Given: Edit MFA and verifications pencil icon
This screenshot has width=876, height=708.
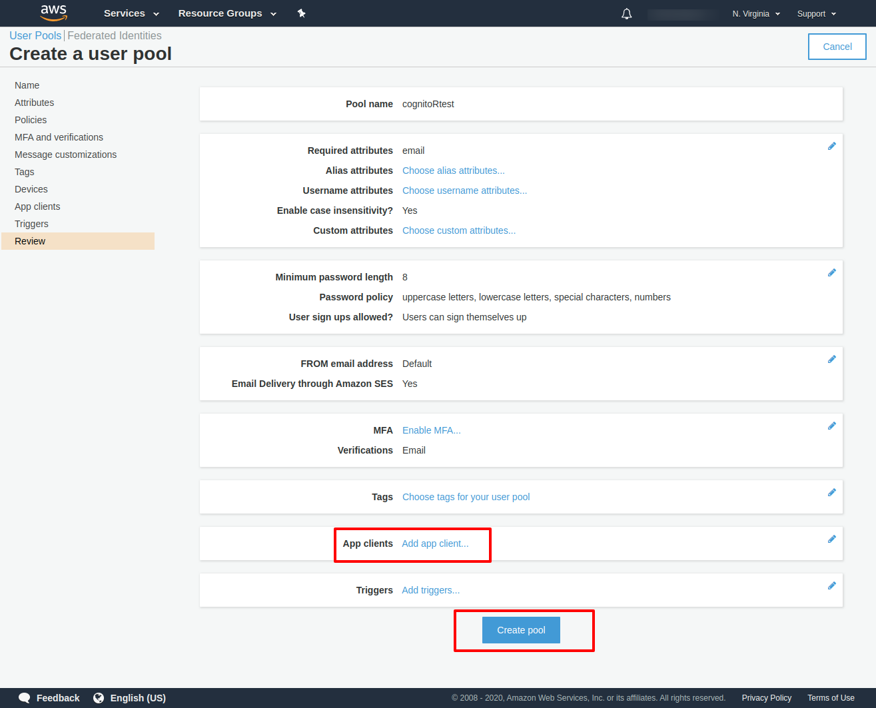Looking at the screenshot, I should click(x=831, y=426).
